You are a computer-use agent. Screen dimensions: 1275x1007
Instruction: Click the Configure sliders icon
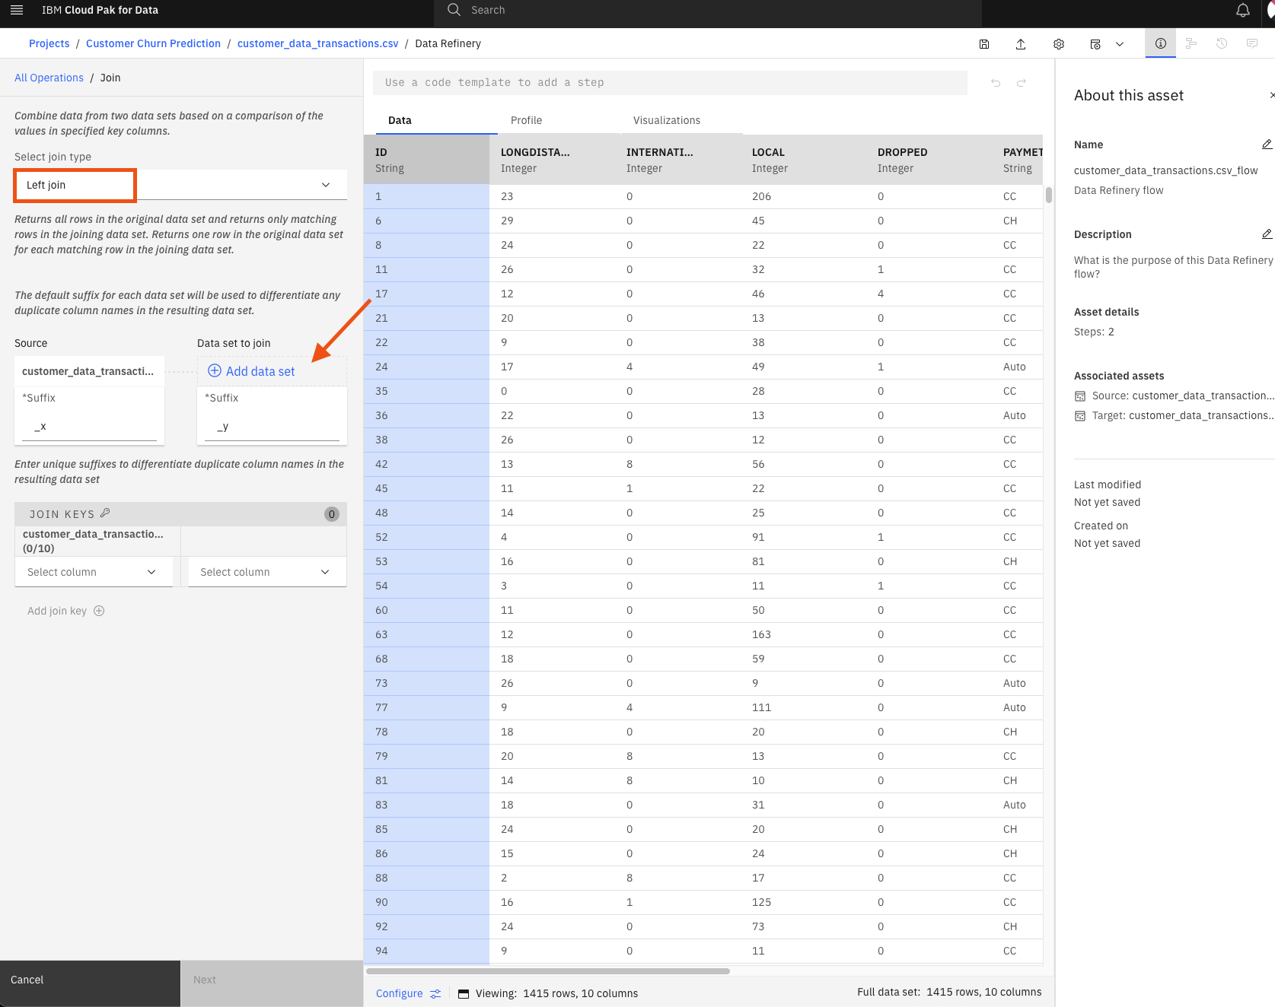click(x=435, y=993)
